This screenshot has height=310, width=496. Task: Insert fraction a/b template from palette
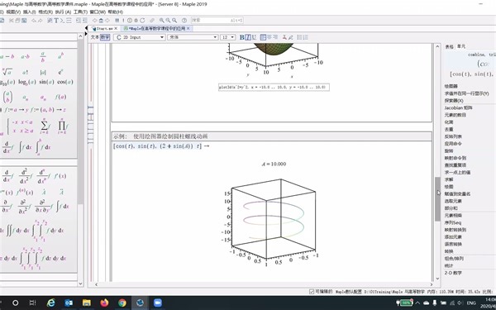(x=43, y=56)
